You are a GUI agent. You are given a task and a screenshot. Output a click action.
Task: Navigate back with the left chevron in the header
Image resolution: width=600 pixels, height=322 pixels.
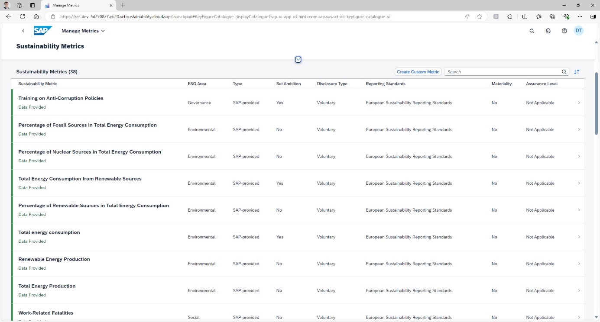pyautogui.click(x=23, y=31)
